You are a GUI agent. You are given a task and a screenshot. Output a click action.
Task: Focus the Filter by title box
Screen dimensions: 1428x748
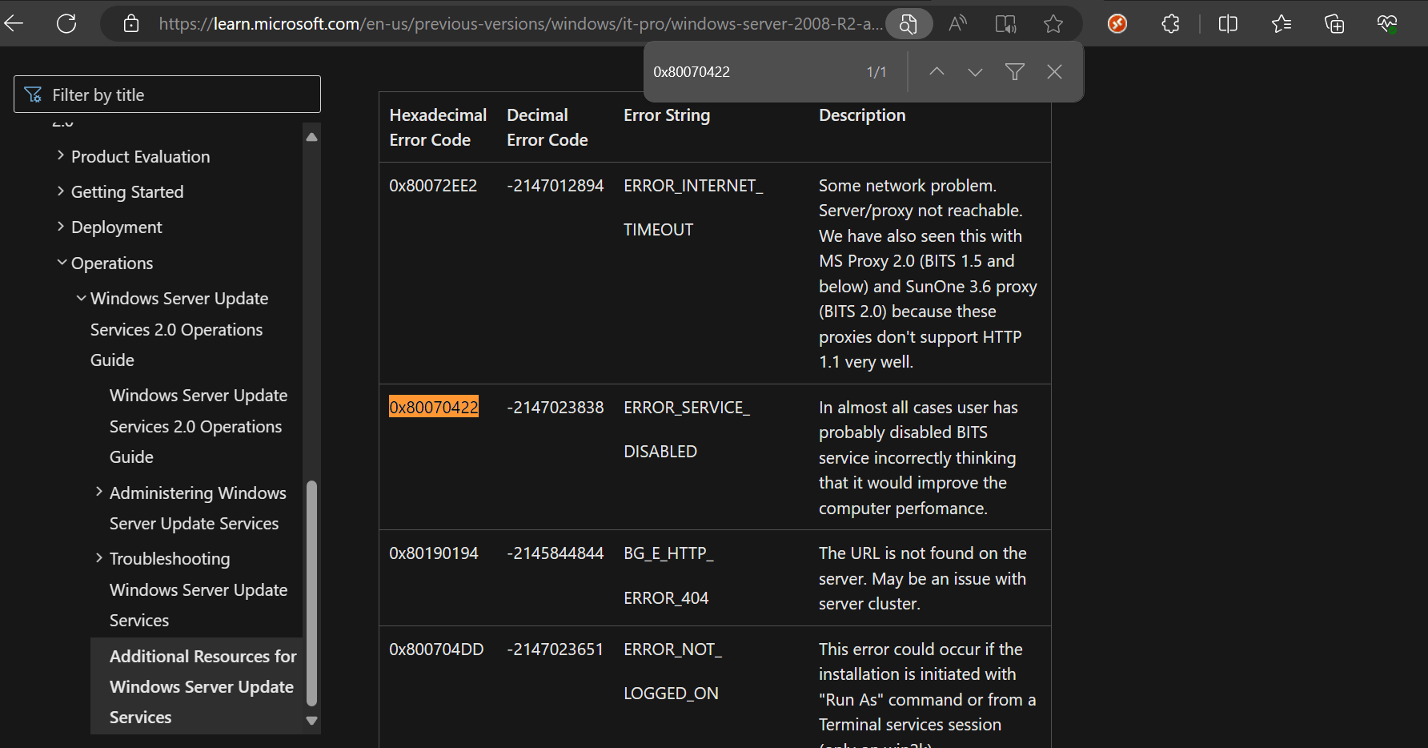(167, 95)
